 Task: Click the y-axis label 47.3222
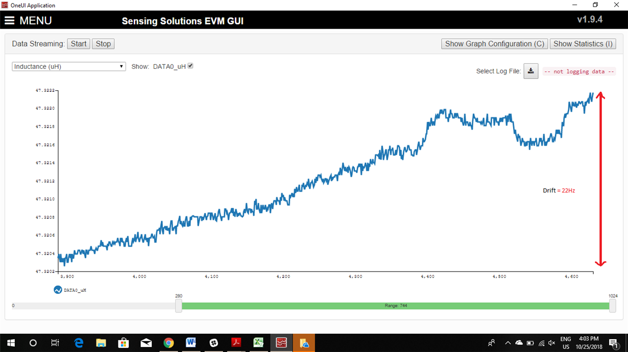tap(45, 90)
